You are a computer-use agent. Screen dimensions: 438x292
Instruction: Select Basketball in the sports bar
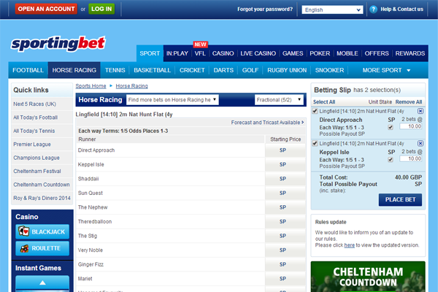153,70
